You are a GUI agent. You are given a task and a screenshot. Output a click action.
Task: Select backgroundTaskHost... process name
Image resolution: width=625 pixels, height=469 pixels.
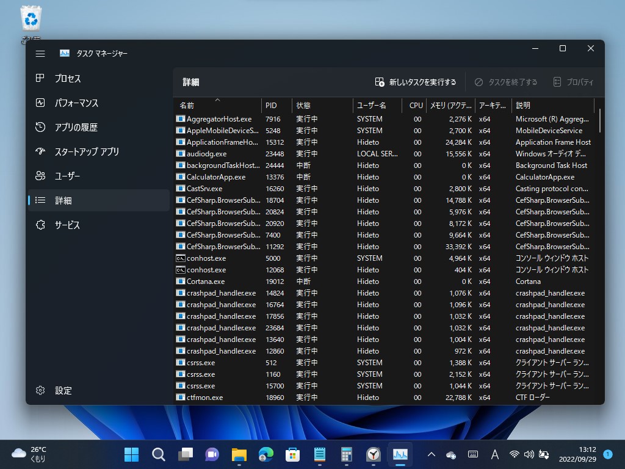coord(223,165)
